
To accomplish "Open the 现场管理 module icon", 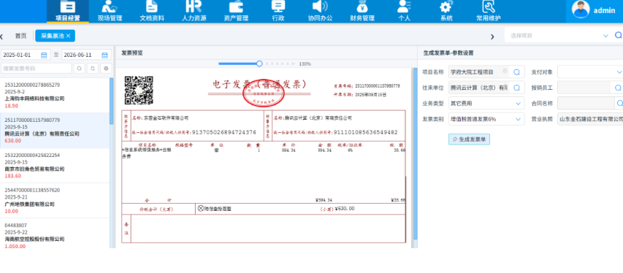I will [110, 7].
